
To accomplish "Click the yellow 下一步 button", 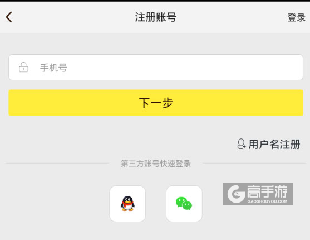I will 156,103.
